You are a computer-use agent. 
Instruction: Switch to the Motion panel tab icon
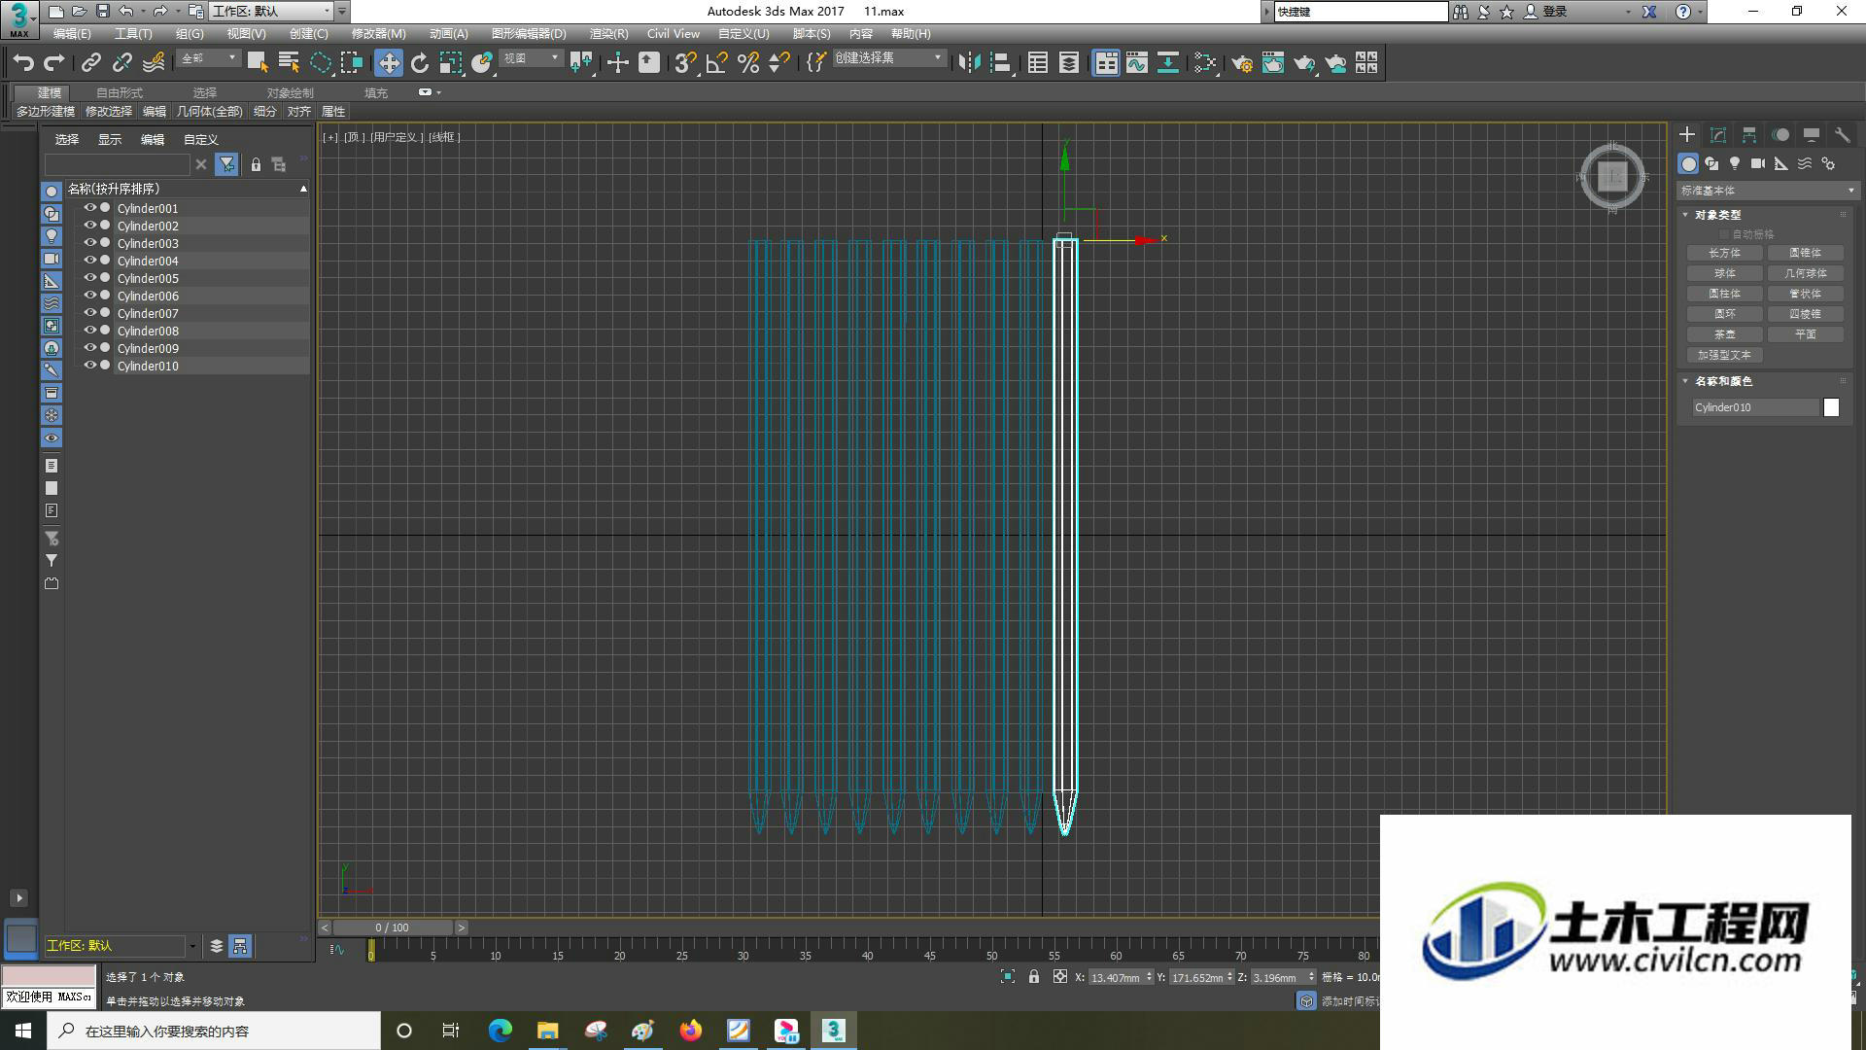click(1780, 135)
